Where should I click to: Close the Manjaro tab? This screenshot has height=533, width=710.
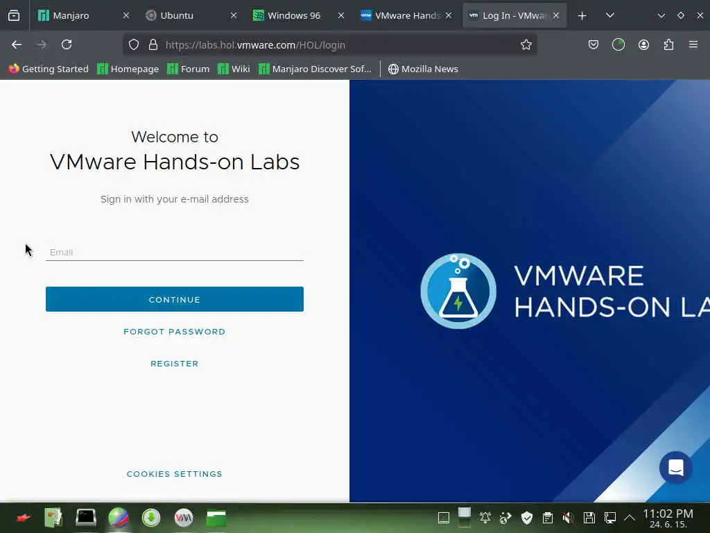point(126,15)
